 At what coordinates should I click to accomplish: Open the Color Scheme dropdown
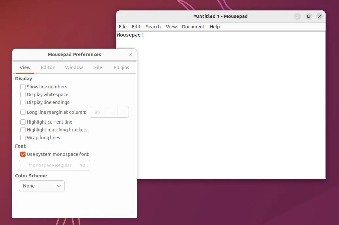[x=42, y=186]
